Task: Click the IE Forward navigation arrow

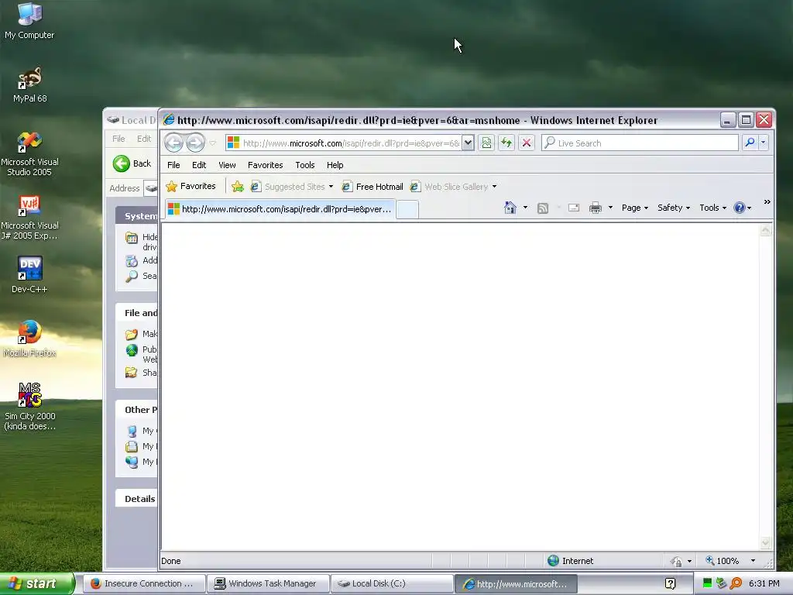Action: tap(195, 143)
